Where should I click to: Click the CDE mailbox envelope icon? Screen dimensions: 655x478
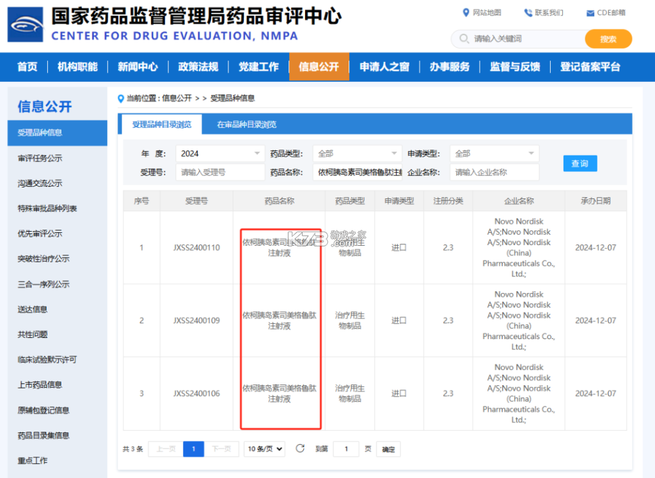[x=590, y=13]
